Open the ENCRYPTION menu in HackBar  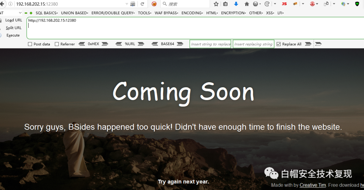pos(233,13)
